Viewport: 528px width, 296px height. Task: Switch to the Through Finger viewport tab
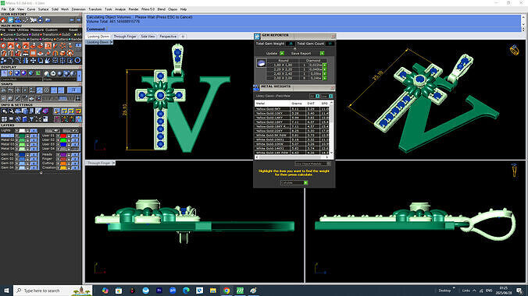125,37
